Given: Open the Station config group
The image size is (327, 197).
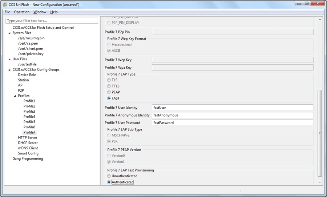Looking at the screenshot, I should pos(23,80).
